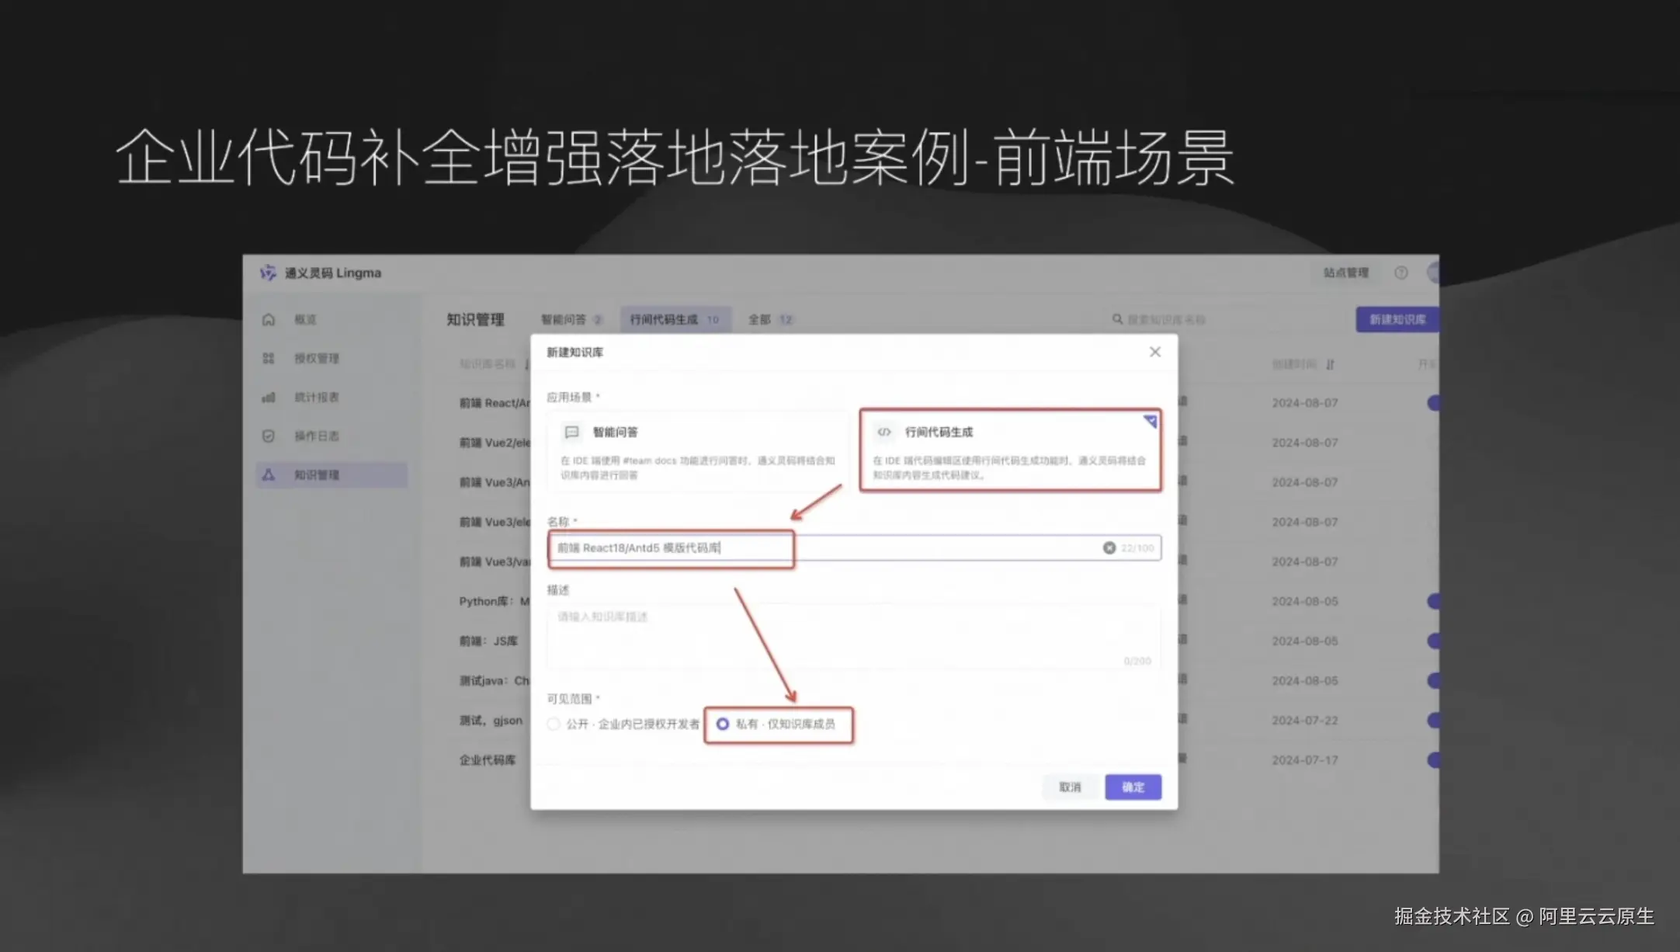
Task: Click the 授权管理 grid icon in sidebar
Action: pos(269,358)
